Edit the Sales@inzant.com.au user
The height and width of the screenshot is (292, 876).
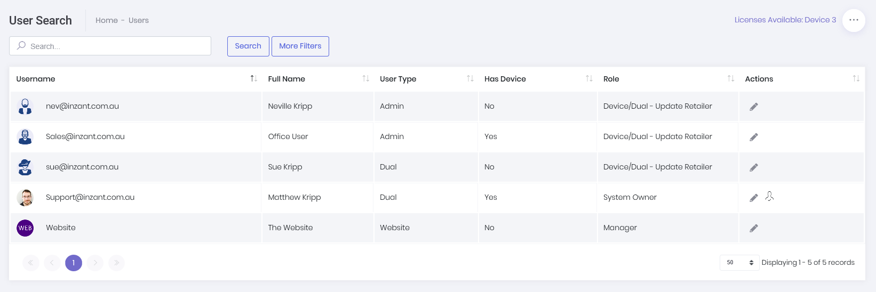[x=753, y=137]
